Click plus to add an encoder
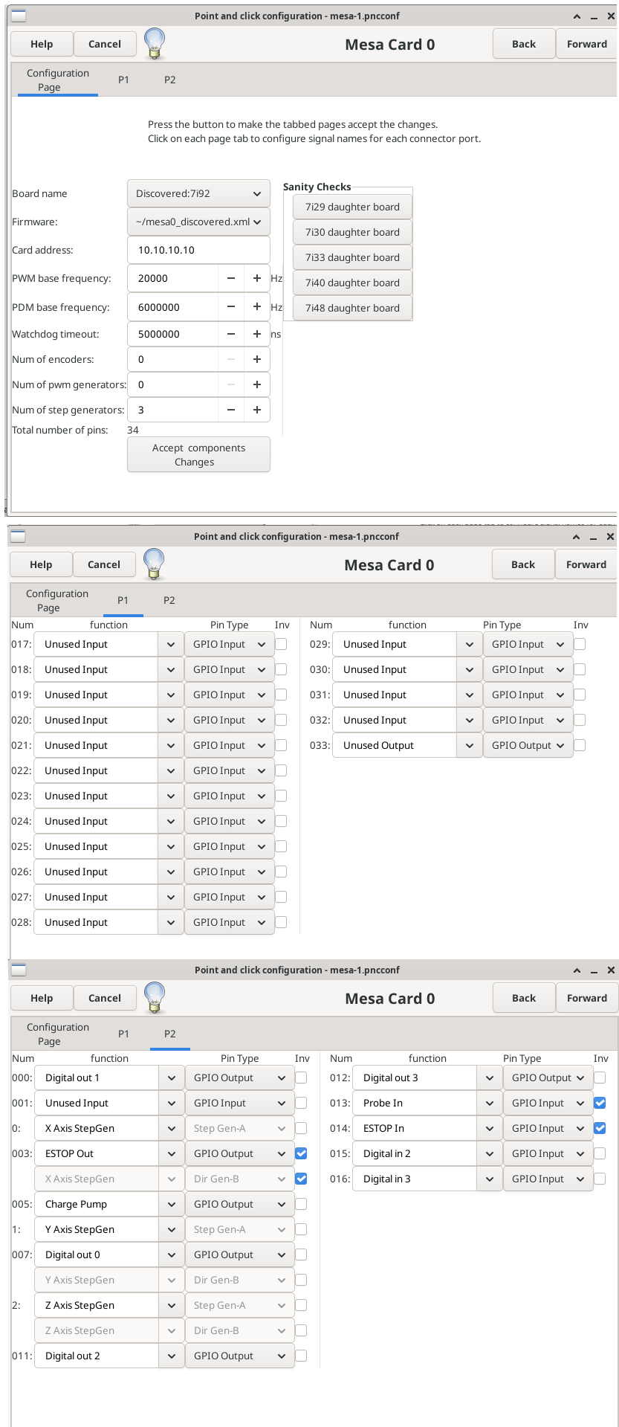This screenshot has height=1427, width=619. (x=256, y=359)
